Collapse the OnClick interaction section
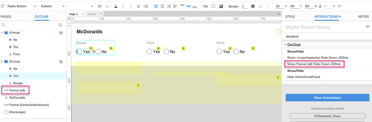Viewport: 372px width, 122px height. pyautogui.click(x=285, y=45)
